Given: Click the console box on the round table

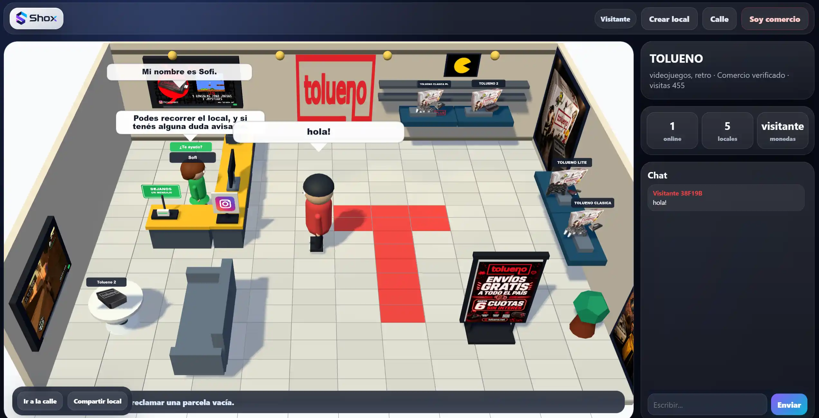Looking at the screenshot, I should point(111,298).
